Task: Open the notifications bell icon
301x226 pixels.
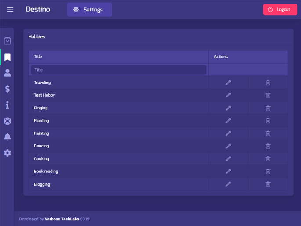Action: point(7,137)
